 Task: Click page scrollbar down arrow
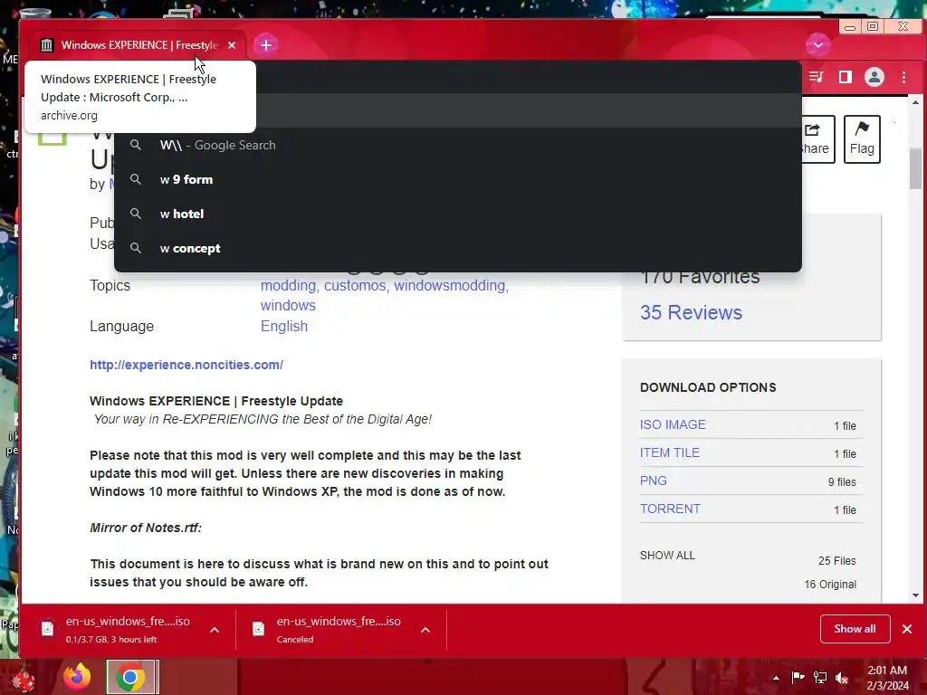[x=916, y=595]
